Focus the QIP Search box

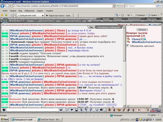140,6
